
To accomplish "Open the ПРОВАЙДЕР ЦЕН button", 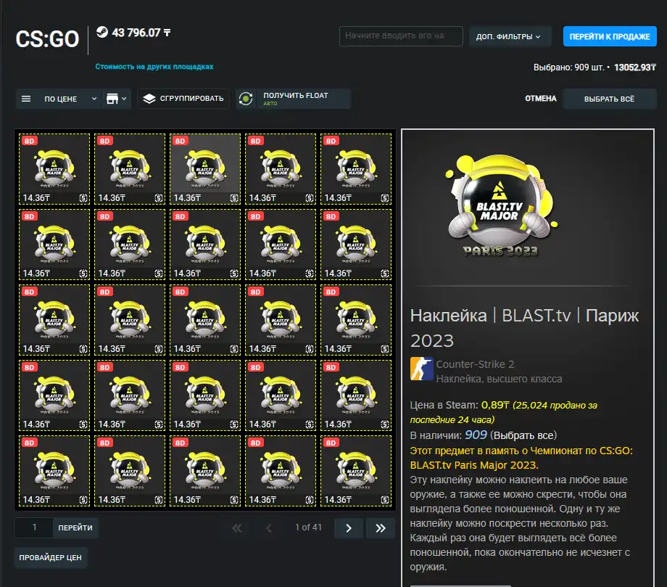I will point(50,558).
